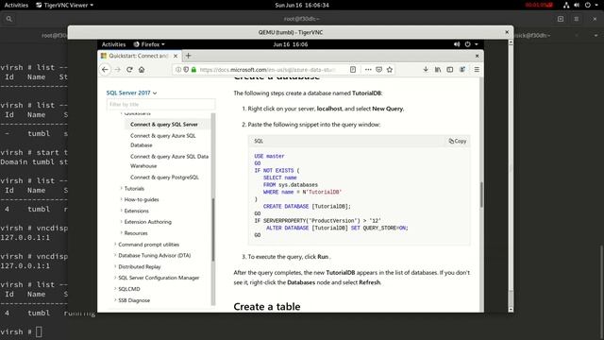The width and height of the screenshot is (604, 340).
Task: Open Firefox hamburger menu
Action: point(477,70)
